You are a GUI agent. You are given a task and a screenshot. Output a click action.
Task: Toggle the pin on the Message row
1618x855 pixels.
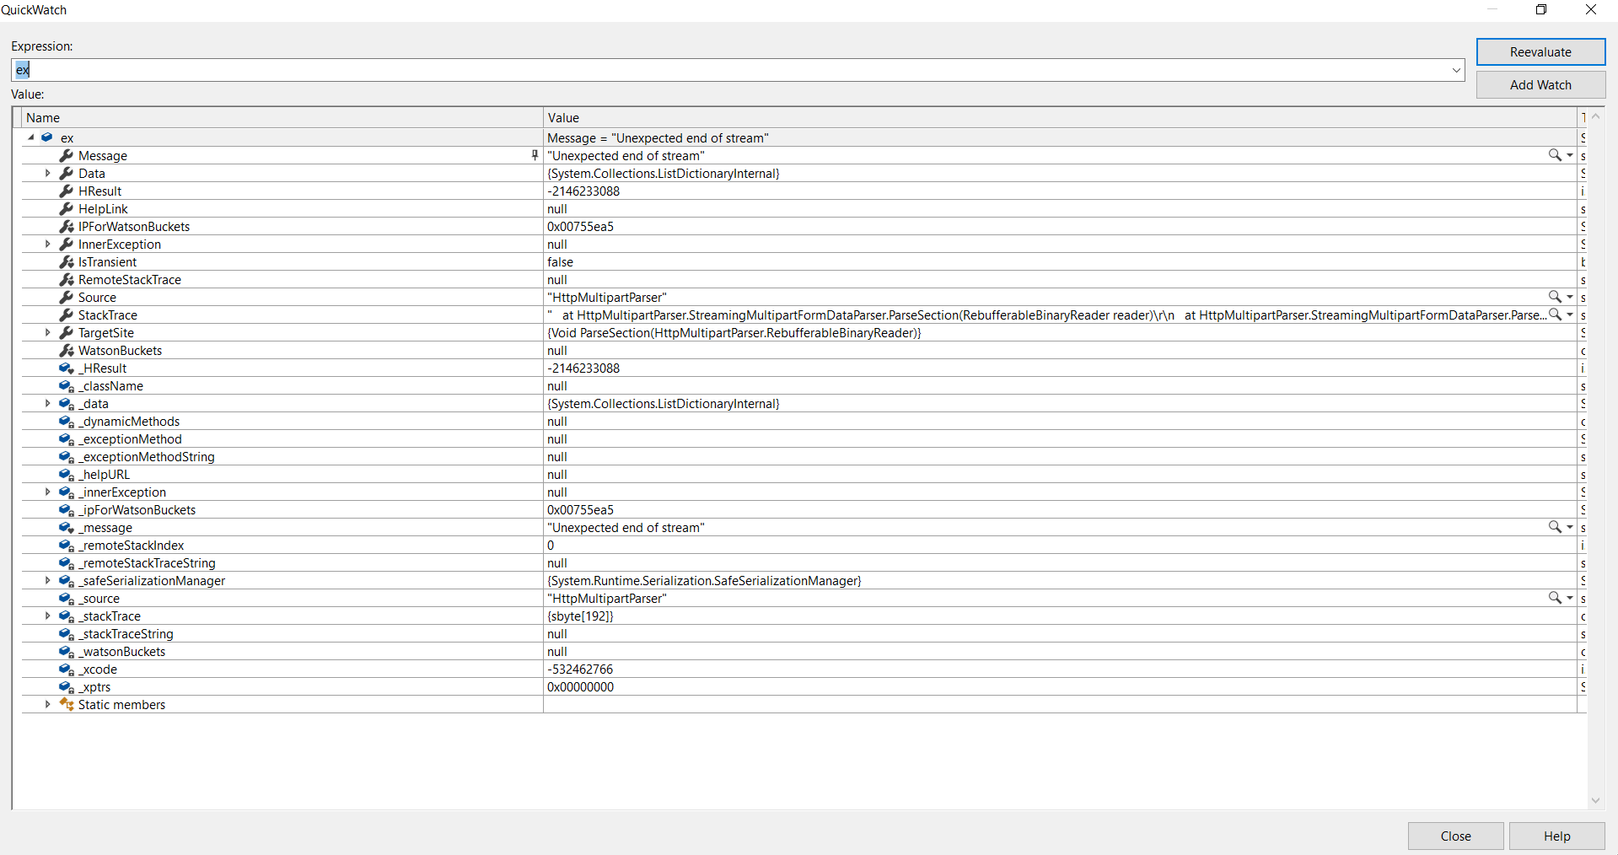click(x=534, y=155)
